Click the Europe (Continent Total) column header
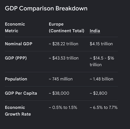This screenshot has height=129, width=130. click(x=67, y=27)
